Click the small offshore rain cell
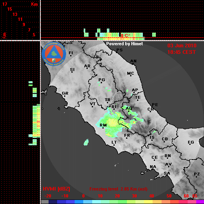This screenshot has width=204, height=204. (86, 142)
